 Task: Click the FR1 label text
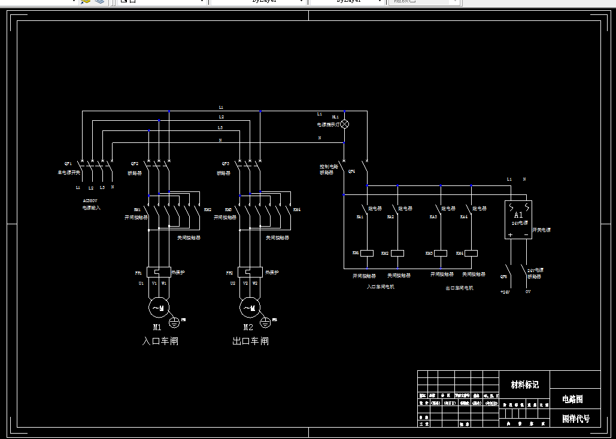(138, 273)
